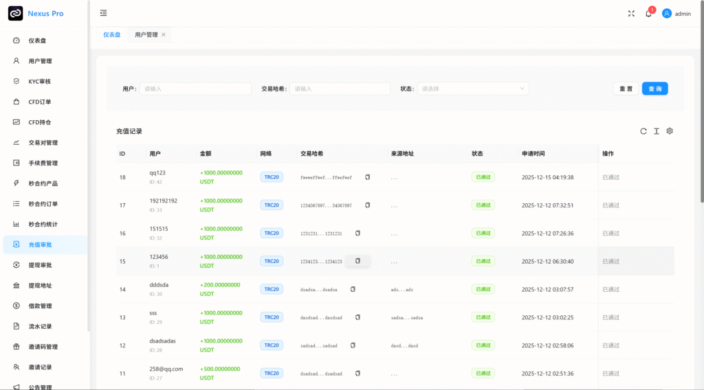Collapse the sidebar with the menu fold icon
704x390 pixels.
tap(103, 13)
